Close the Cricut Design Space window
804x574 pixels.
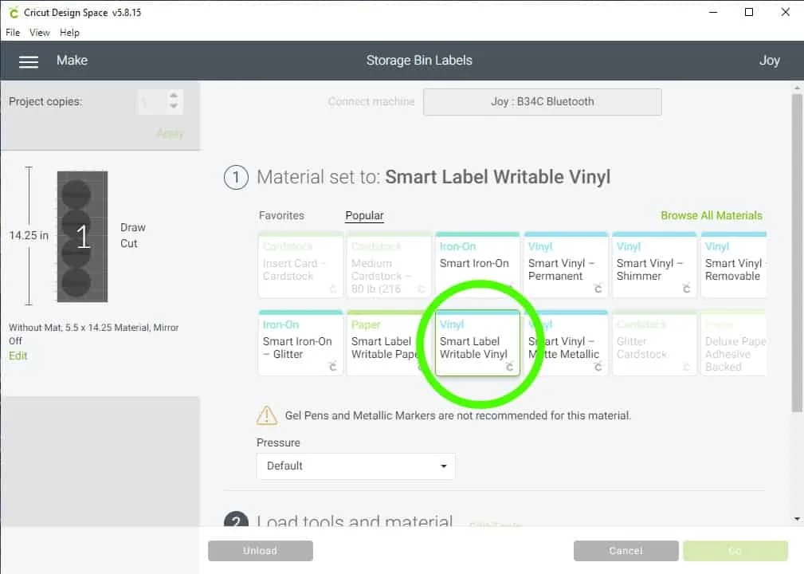click(x=785, y=12)
